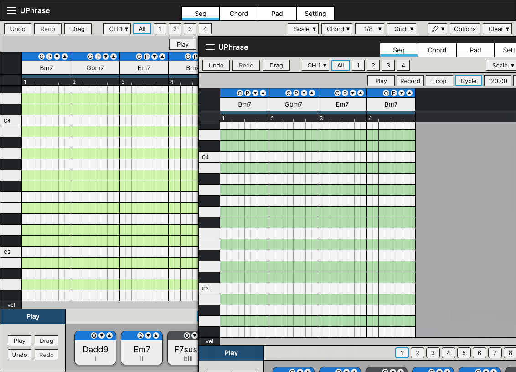
Task: Open the Scale dropdown in the back window
Action: click(x=303, y=29)
